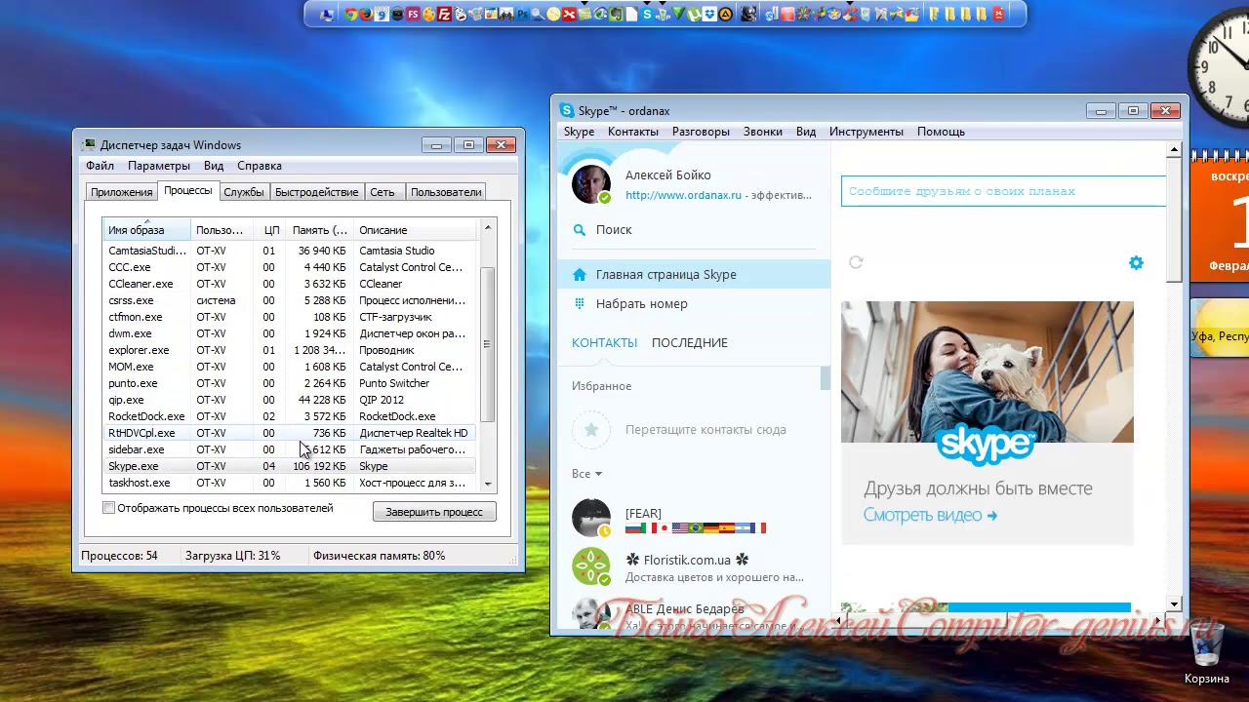Open Dropbox icon in the top dock
Screen dimensions: 1249x702
(709, 14)
